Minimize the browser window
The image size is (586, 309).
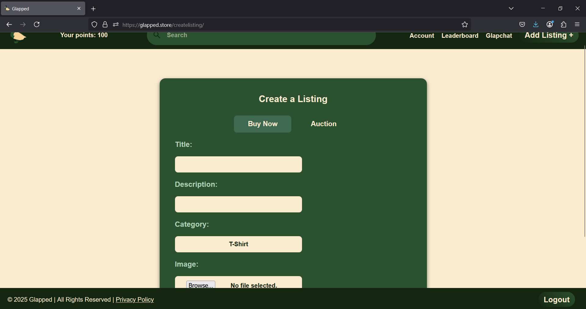coord(543,9)
